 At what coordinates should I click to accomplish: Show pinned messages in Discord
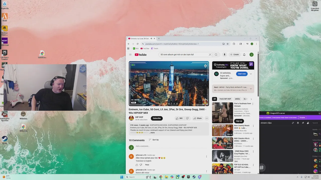pyautogui.click(x=303, y=123)
